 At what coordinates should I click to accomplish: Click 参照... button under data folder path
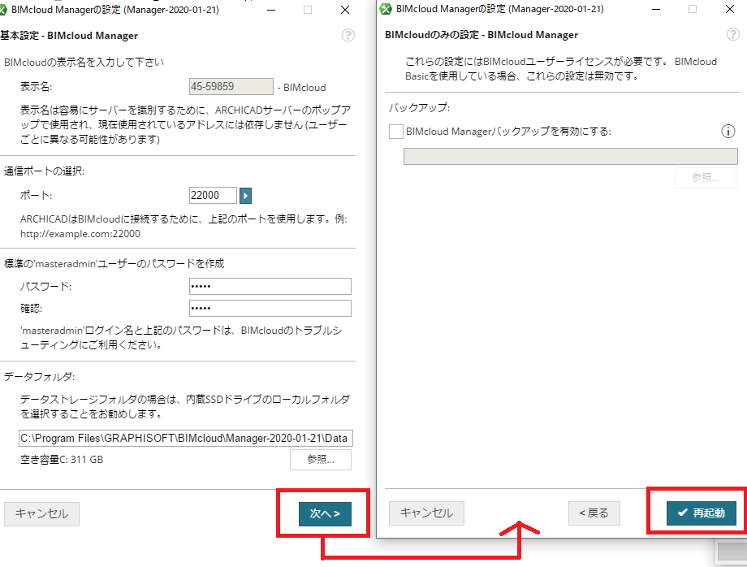[321, 460]
